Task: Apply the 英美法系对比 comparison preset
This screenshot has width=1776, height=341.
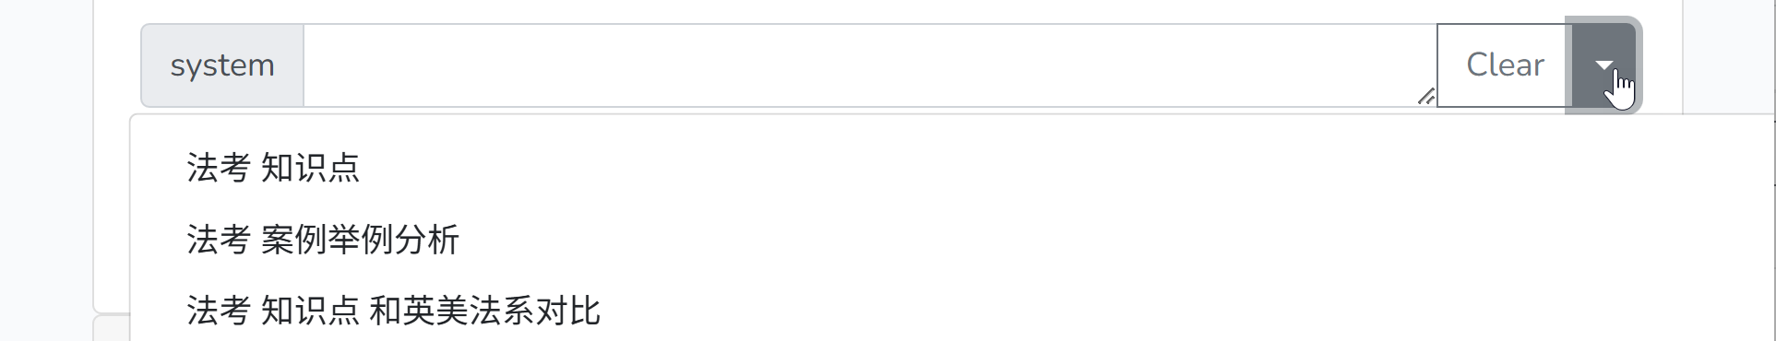Action: coord(393,312)
